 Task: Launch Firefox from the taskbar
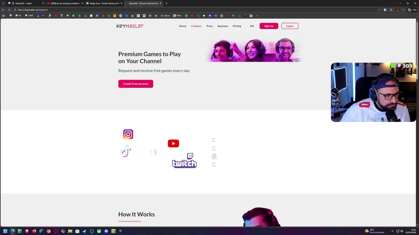[x=34, y=231]
